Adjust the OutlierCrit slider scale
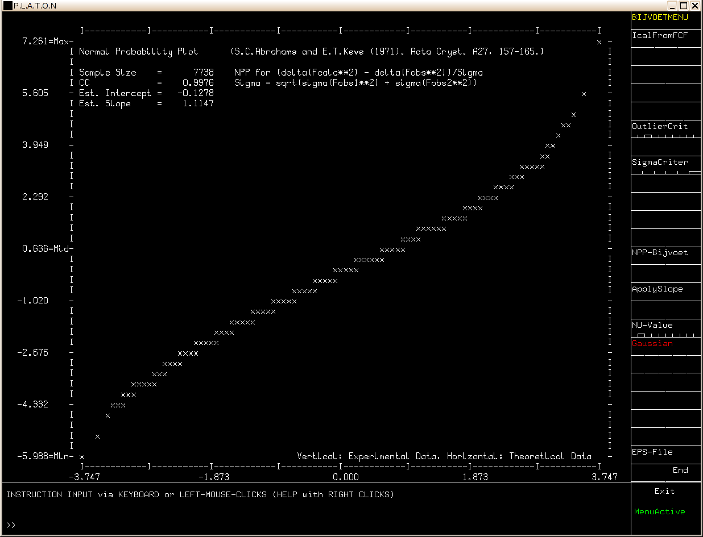This screenshot has width=703, height=537. pos(665,136)
